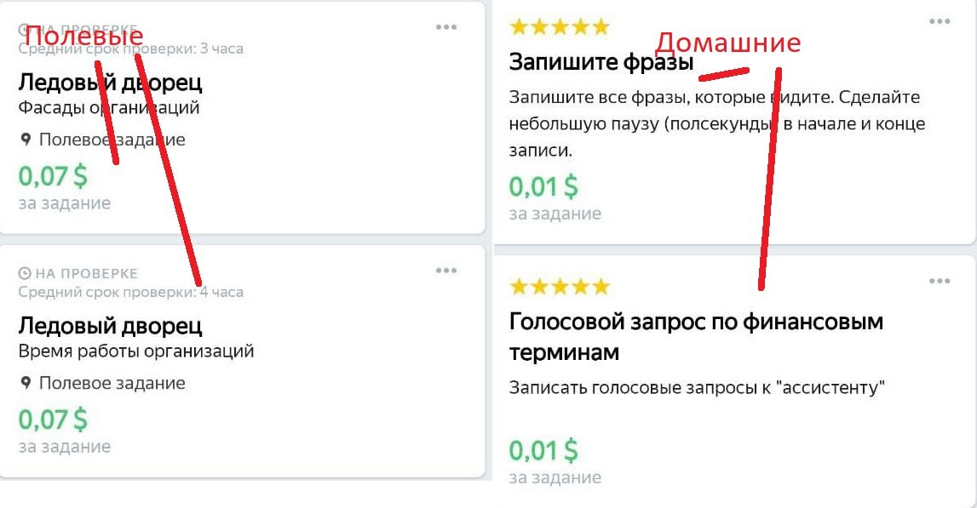The height and width of the screenshot is (508, 977).
Task: Click the clock icon next to the first НА ПРОВЕРКЕ status
Action: tap(23, 26)
